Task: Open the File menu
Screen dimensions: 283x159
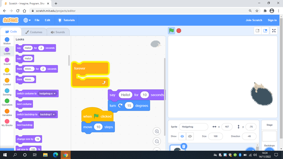Action: point(37,20)
